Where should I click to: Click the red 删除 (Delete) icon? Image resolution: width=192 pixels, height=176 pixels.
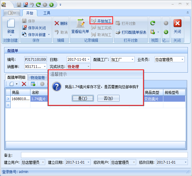pyautogui.click(x=57, y=23)
